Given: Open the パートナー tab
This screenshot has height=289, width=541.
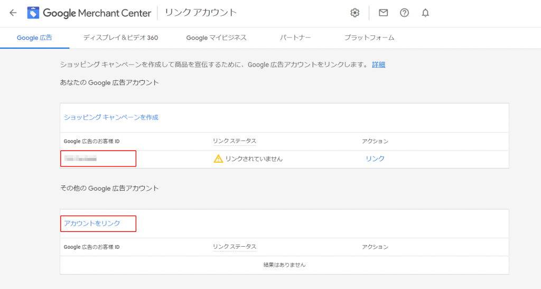Looking at the screenshot, I should coord(295,38).
